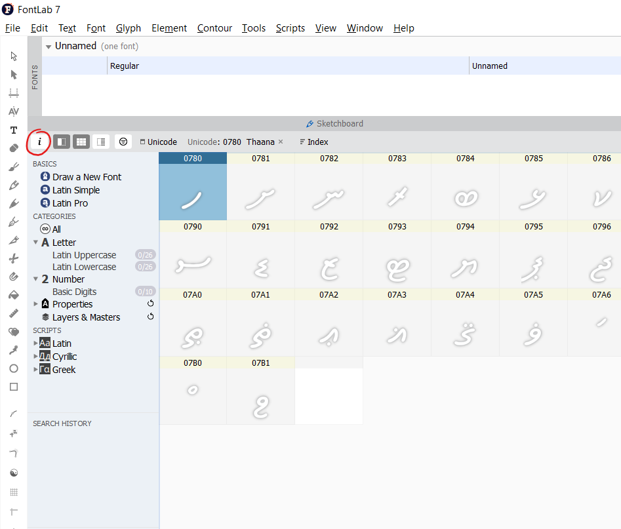Select glyph cell 07A5
The image size is (621, 529).
coord(534,323)
